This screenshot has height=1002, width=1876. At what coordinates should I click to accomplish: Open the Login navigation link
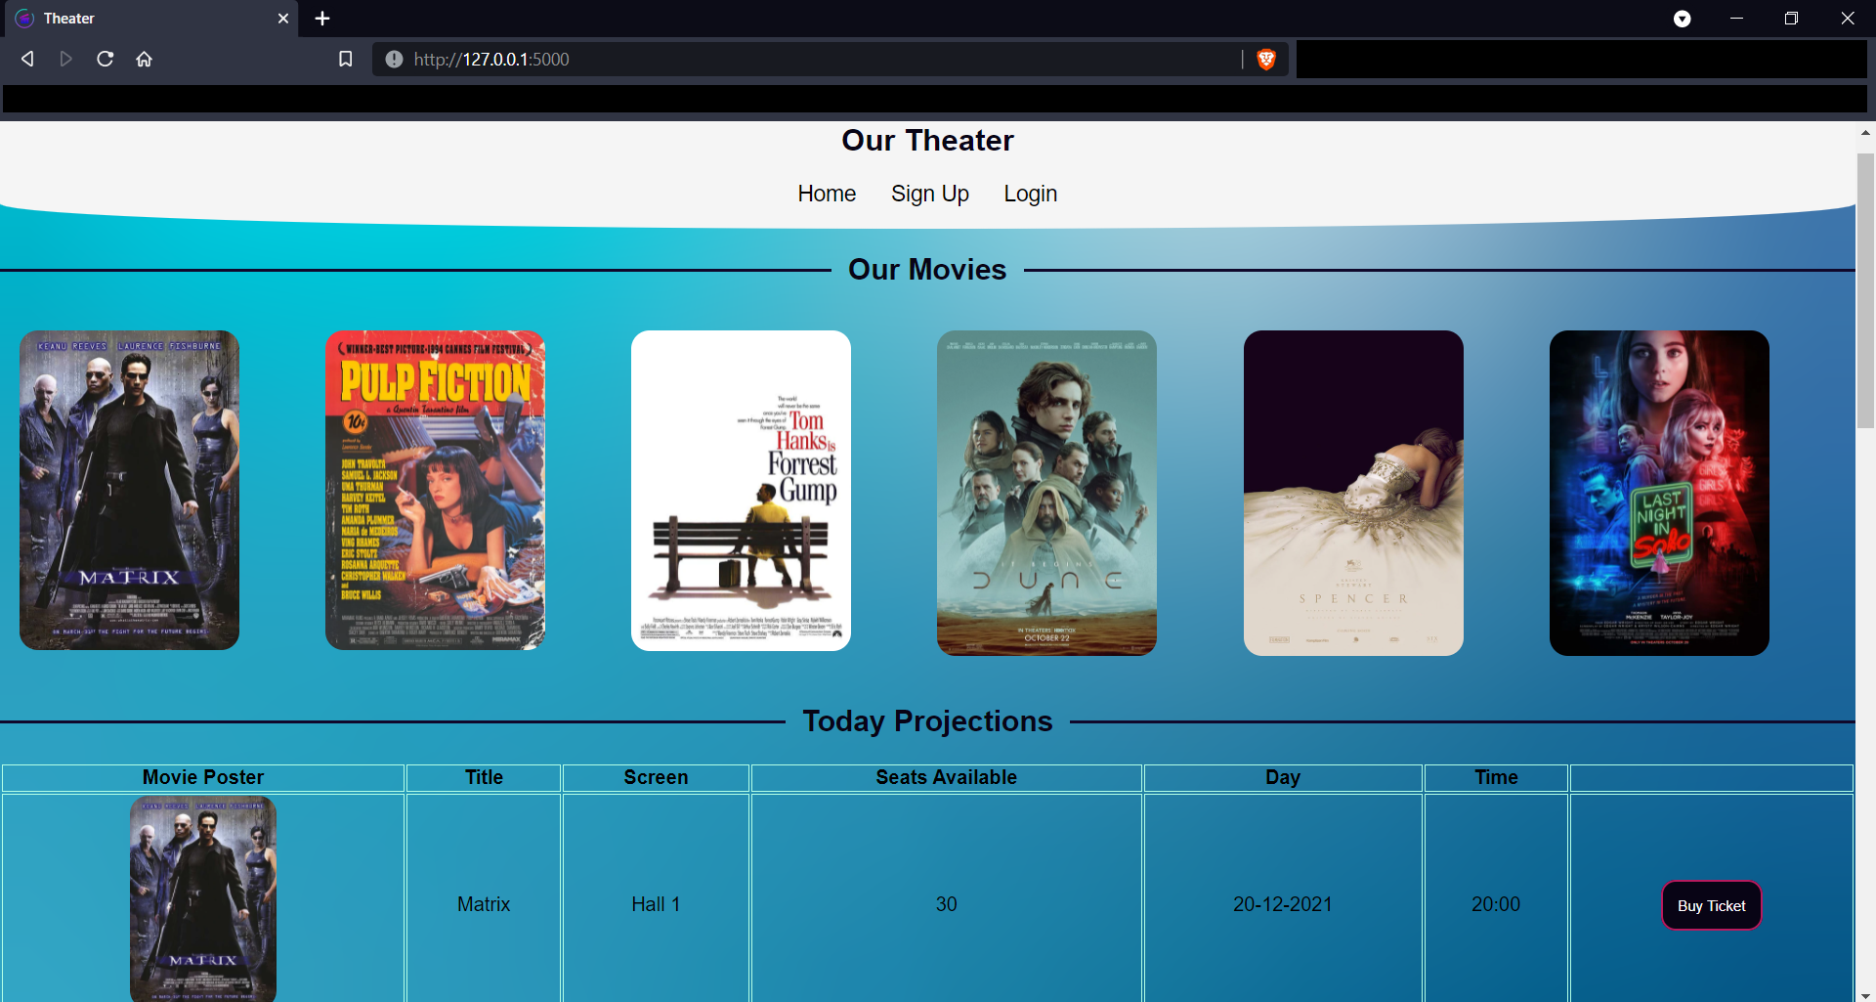pos(1031,194)
